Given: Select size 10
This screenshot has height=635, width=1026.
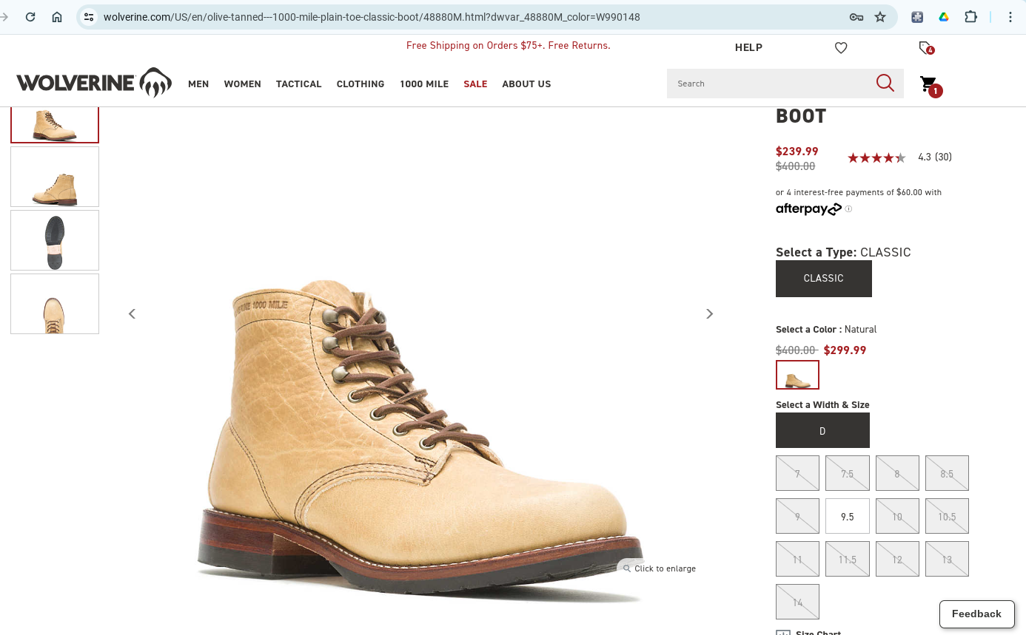Looking at the screenshot, I should [x=897, y=516].
